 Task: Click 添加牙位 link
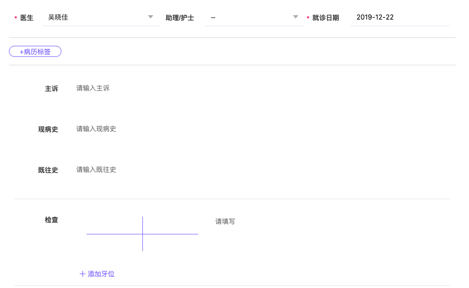97,274
